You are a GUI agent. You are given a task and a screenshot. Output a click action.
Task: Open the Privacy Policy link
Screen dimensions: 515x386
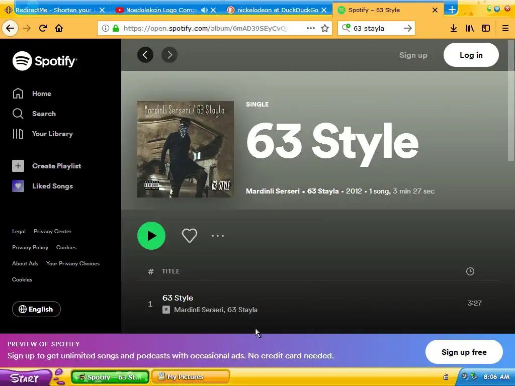click(x=30, y=247)
